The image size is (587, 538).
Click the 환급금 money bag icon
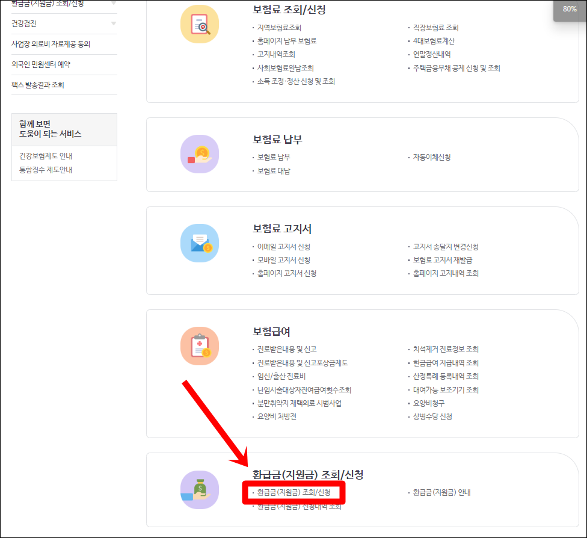tap(200, 490)
